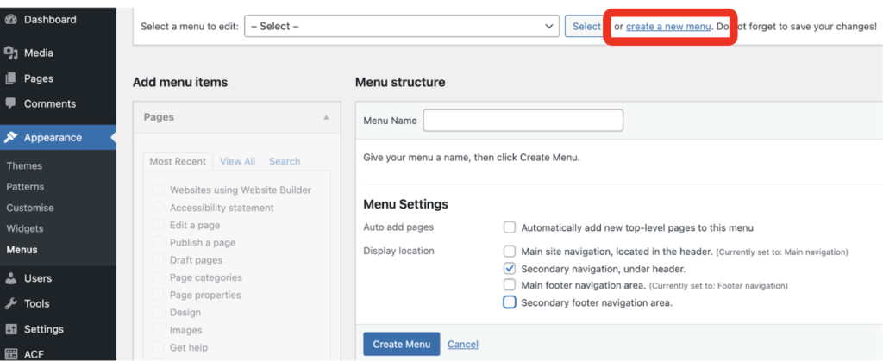Click the Dashboard gauge icon
The height and width of the screenshot is (361, 883).
(x=11, y=19)
